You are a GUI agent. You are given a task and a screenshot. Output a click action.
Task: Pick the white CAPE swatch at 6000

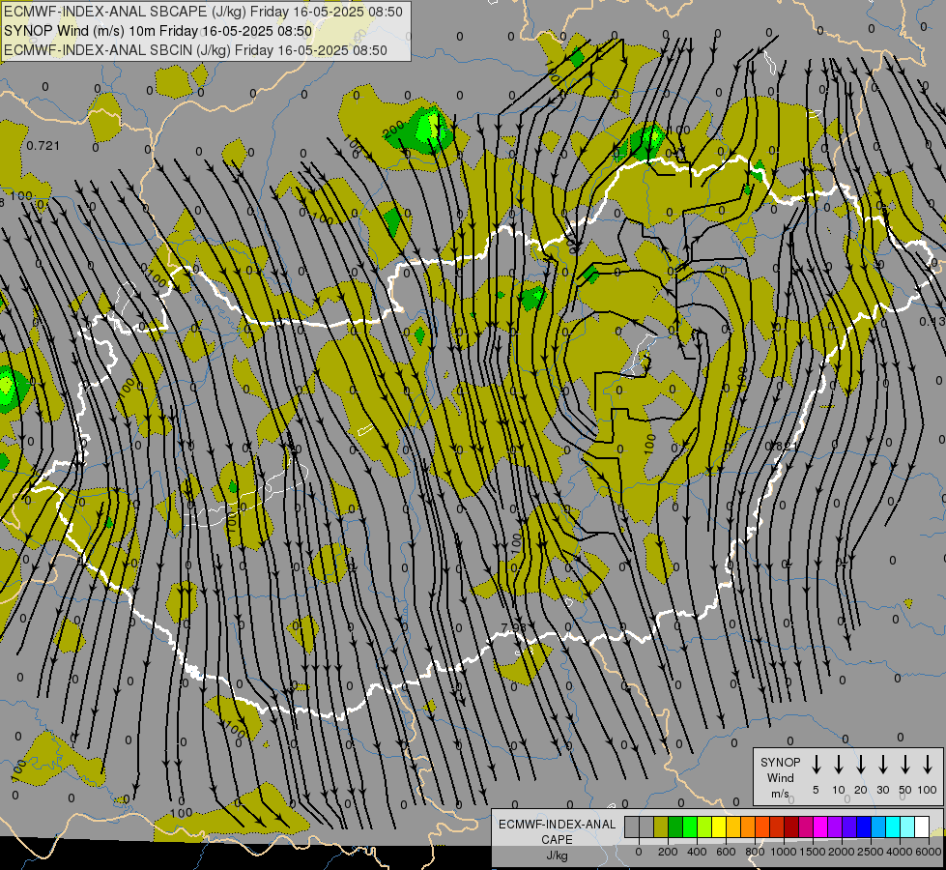(x=923, y=826)
